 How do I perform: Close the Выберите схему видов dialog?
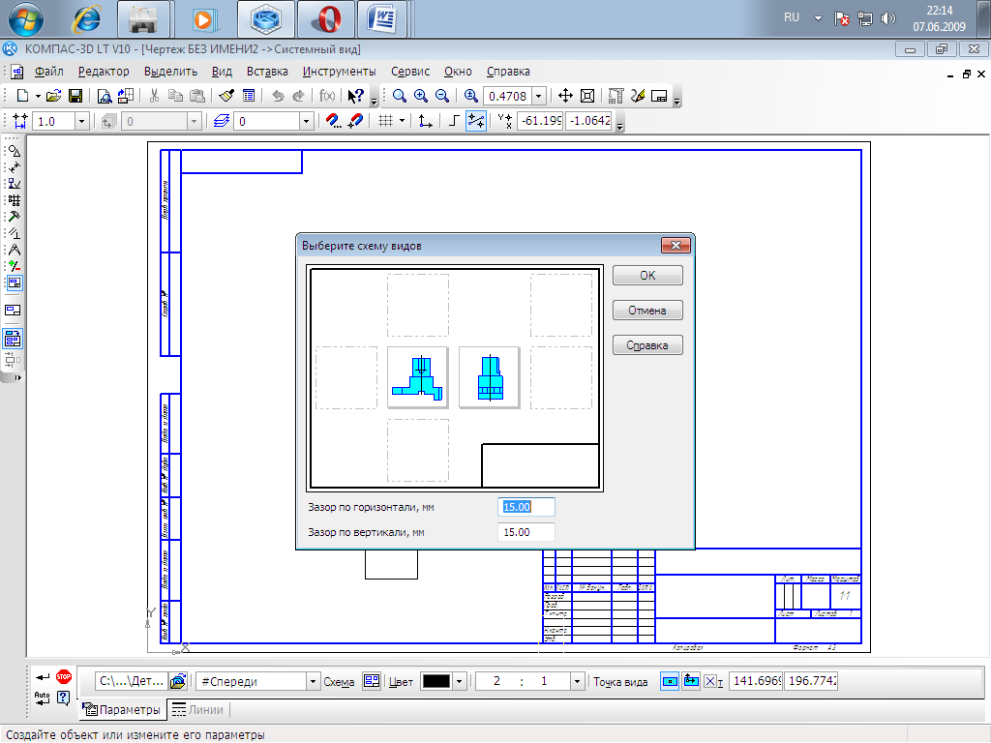click(676, 245)
